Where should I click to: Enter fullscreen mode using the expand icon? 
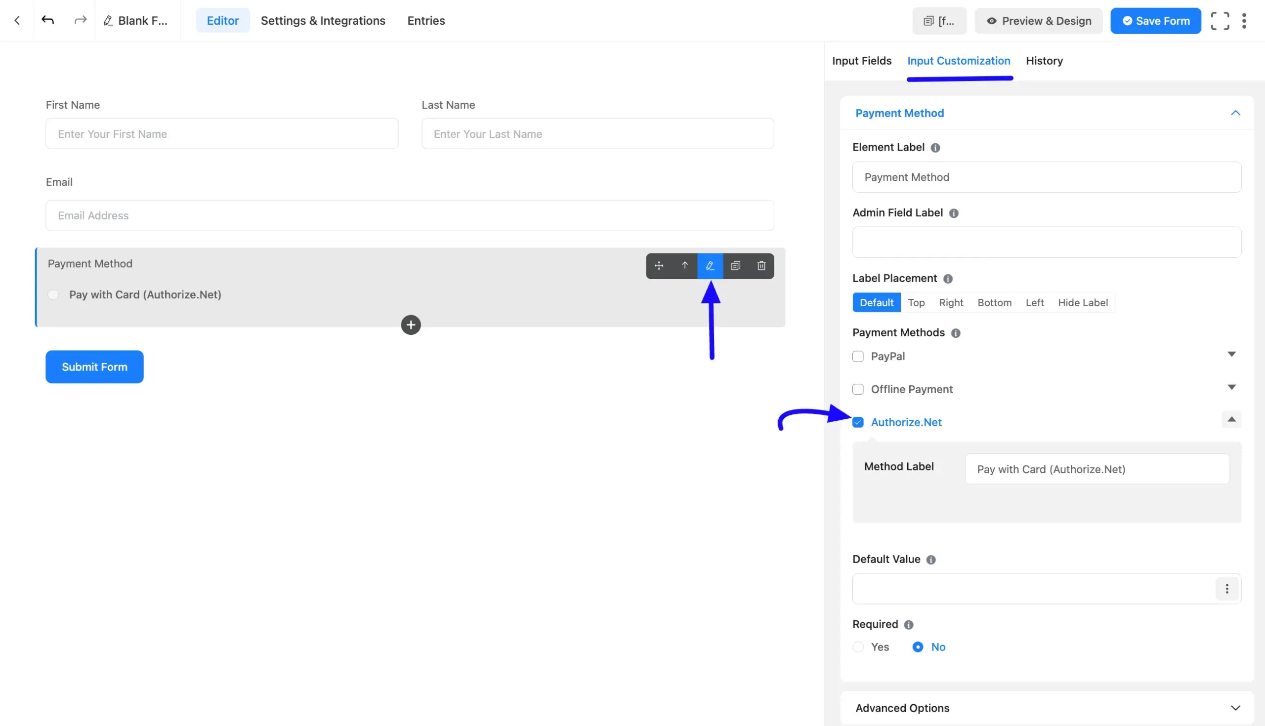(1220, 20)
